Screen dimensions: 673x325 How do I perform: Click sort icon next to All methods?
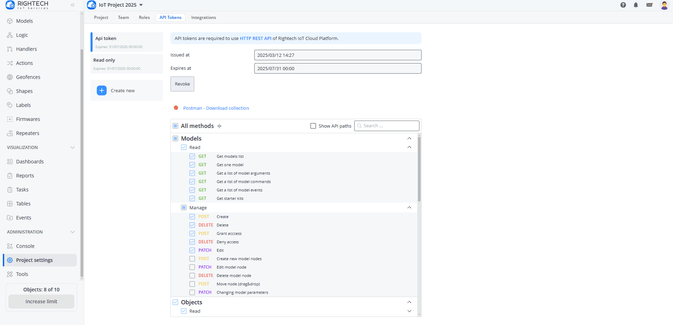click(x=219, y=126)
